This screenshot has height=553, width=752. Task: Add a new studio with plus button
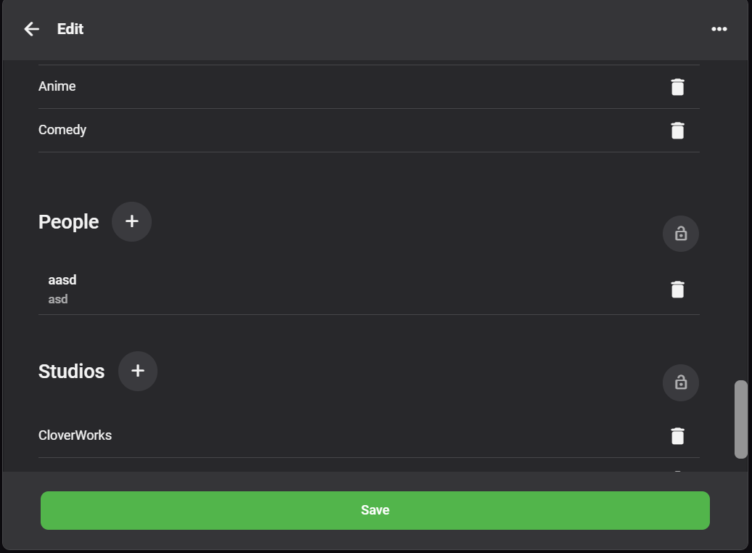(137, 371)
